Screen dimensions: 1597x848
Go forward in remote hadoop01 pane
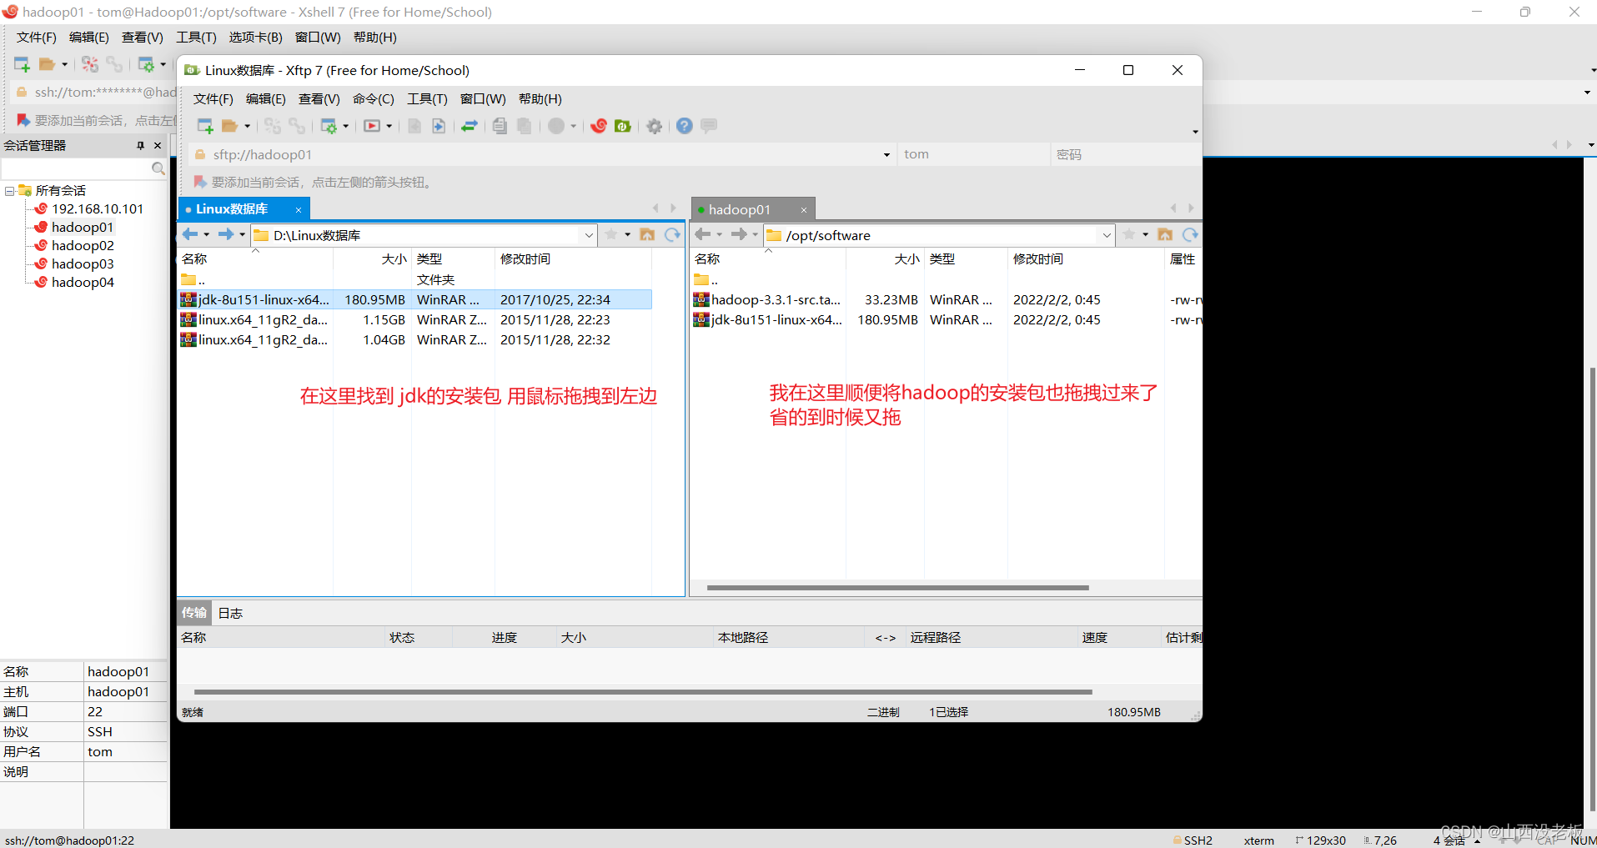[738, 235]
